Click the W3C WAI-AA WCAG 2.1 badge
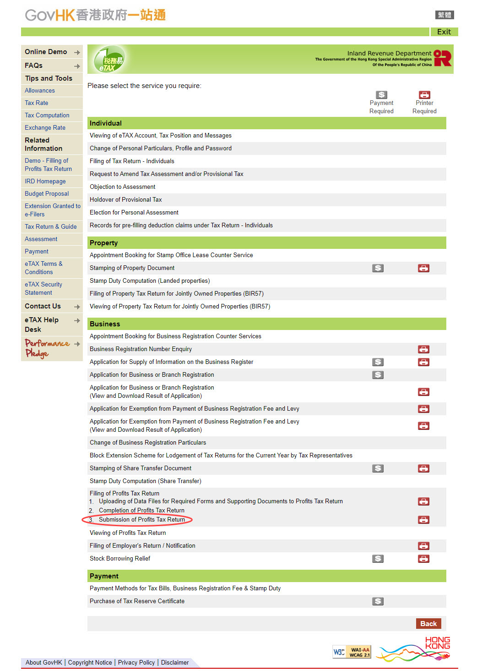 (352, 652)
